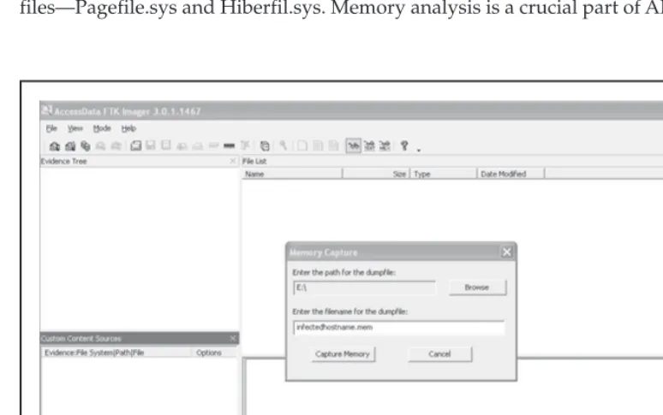Click the AccessData FTK Imager window title
The height and width of the screenshot is (415, 663).
(128, 111)
